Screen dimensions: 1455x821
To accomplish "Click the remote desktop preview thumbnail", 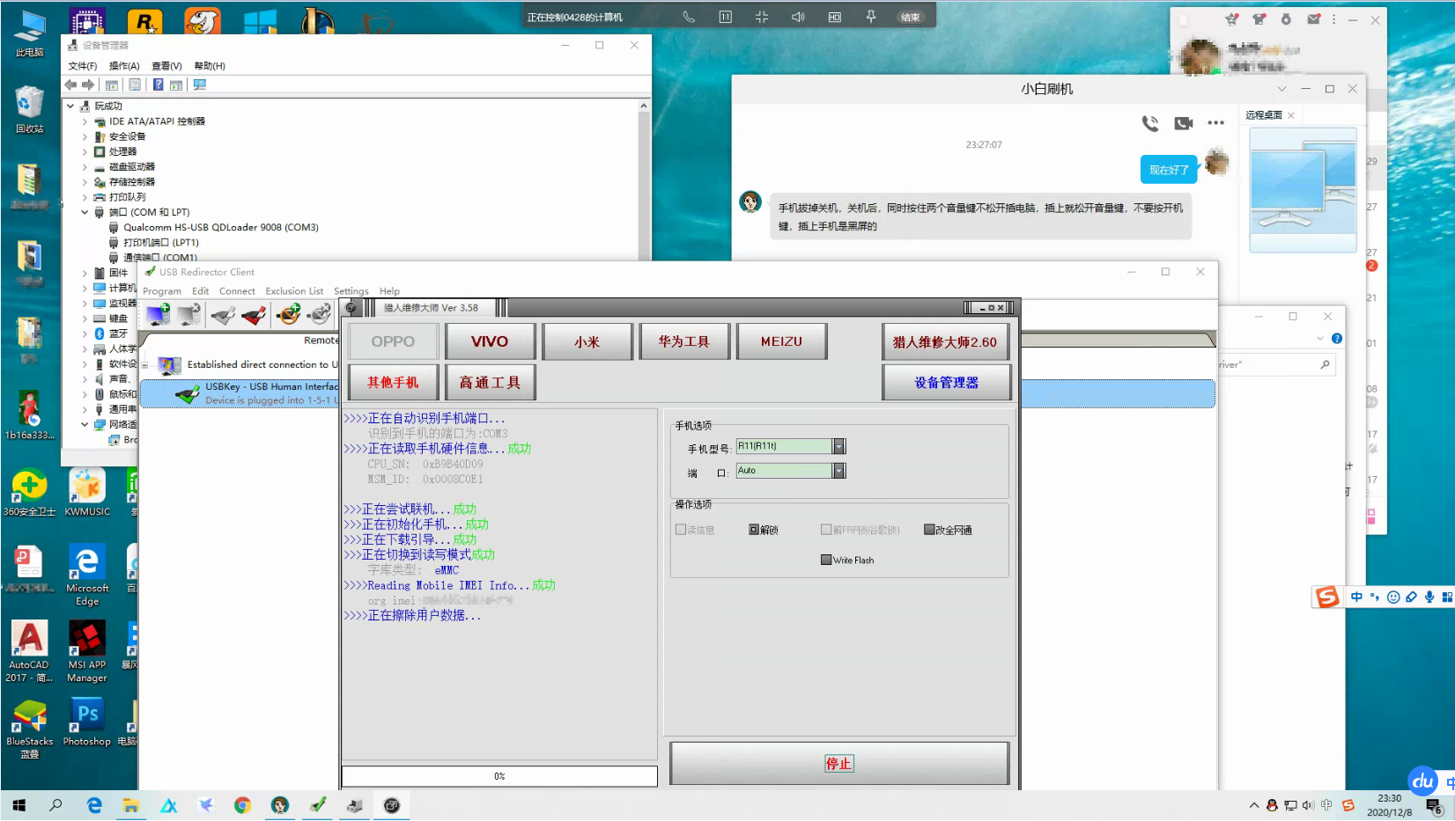I will 1303,189.
